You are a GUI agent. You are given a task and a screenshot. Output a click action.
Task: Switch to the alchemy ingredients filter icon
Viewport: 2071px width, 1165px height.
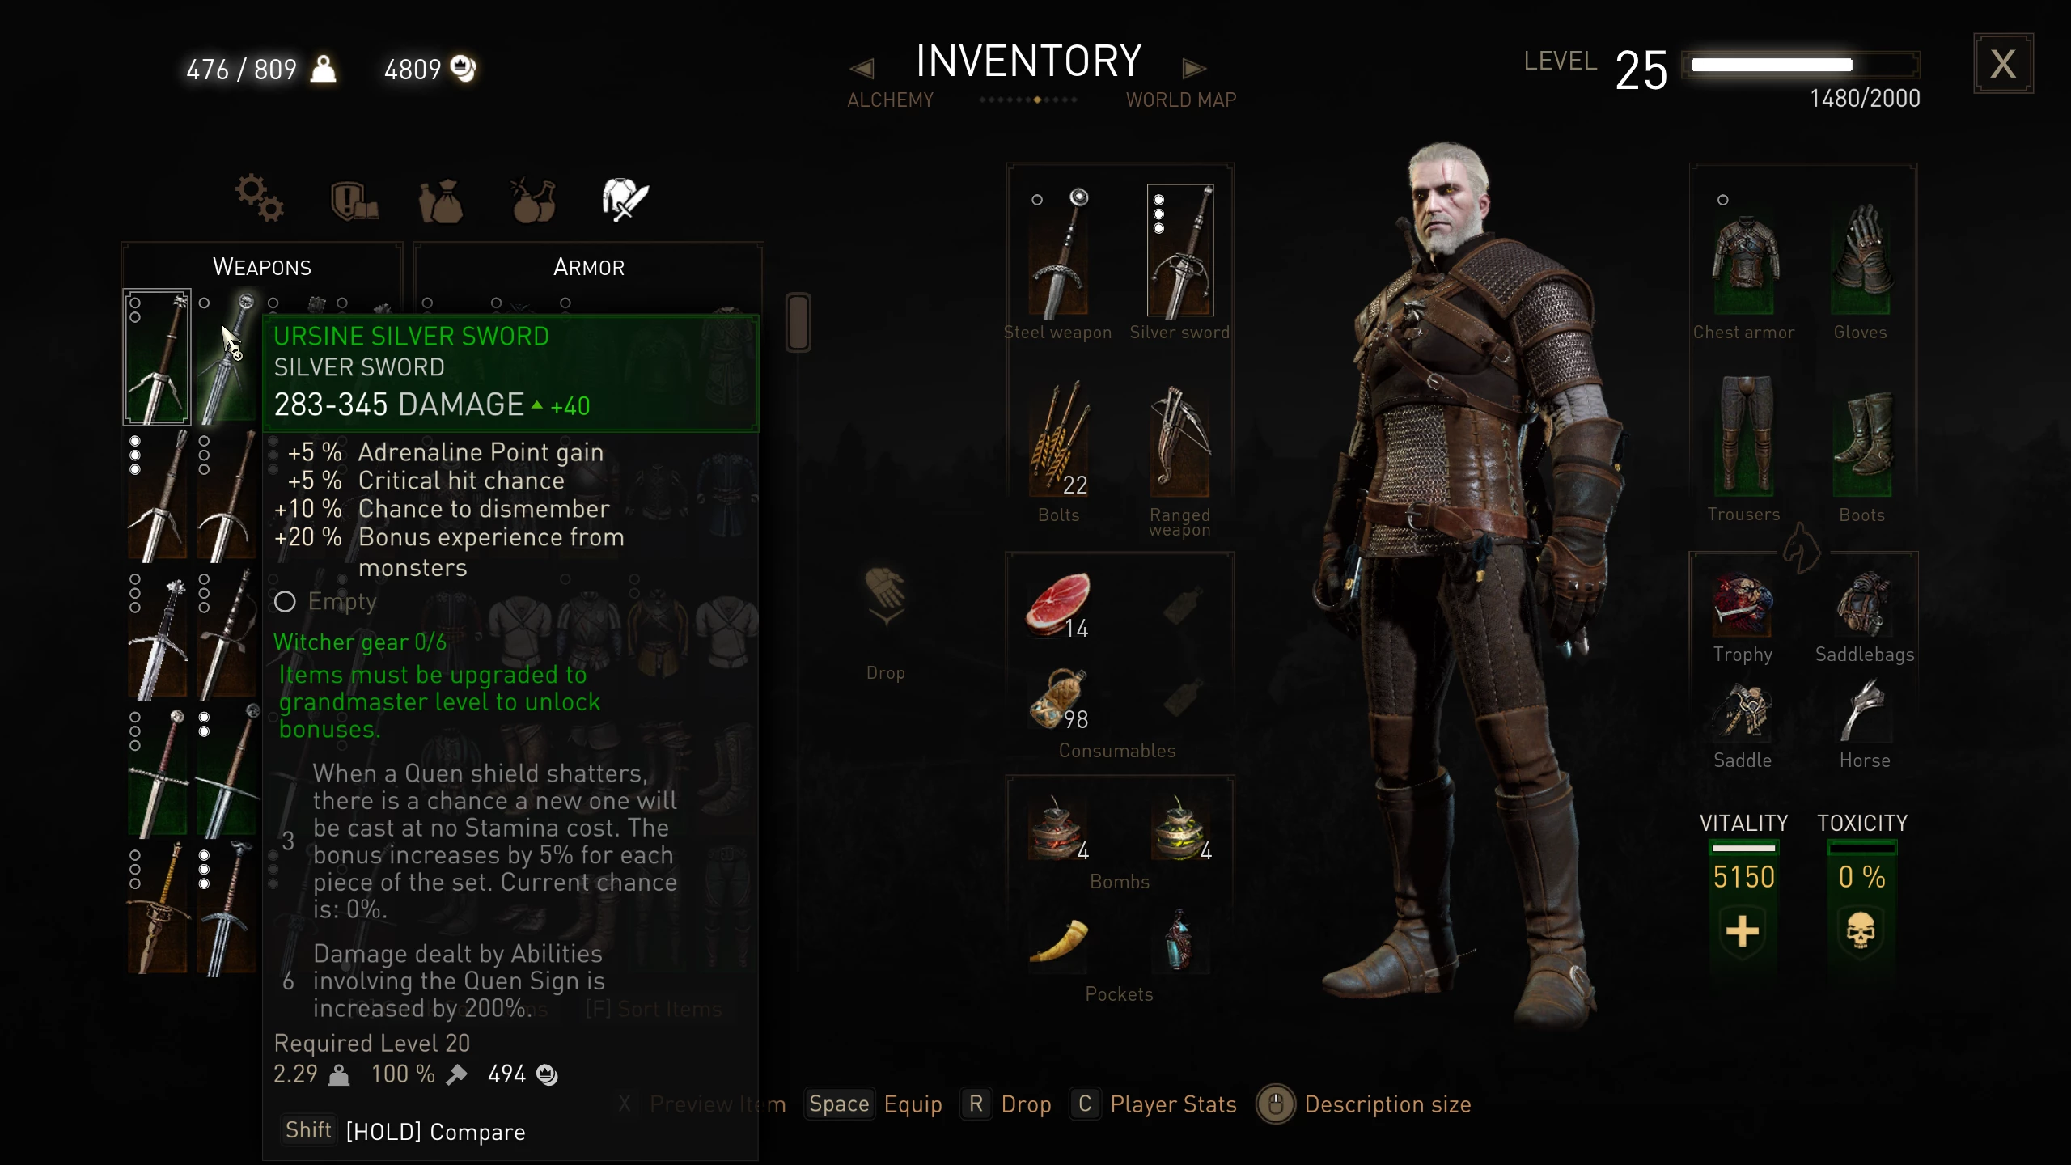coord(533,200)
